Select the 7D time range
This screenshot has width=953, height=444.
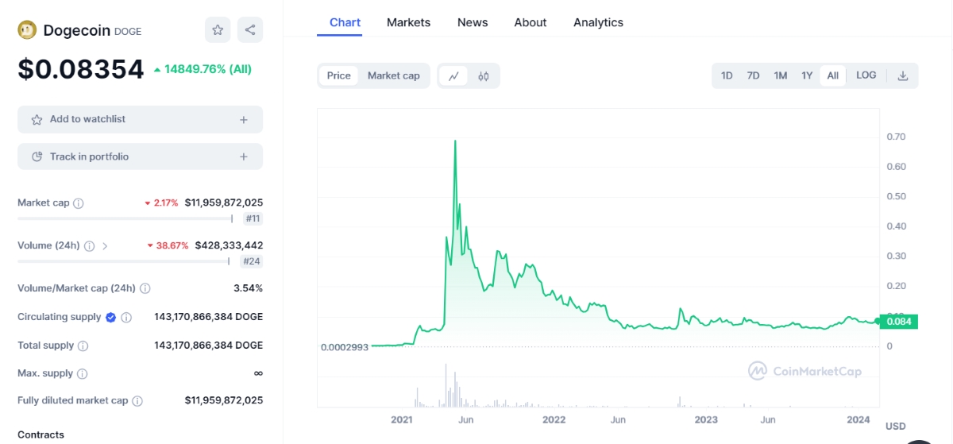[x=753, y=75]
